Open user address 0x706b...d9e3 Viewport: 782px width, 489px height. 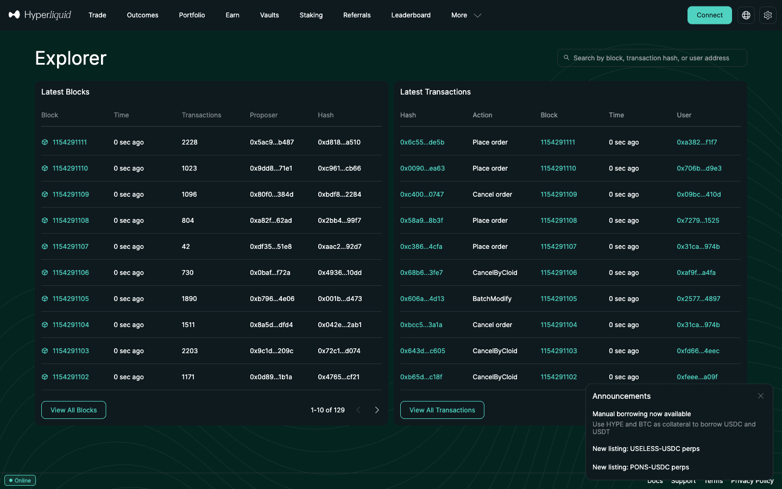699,168
